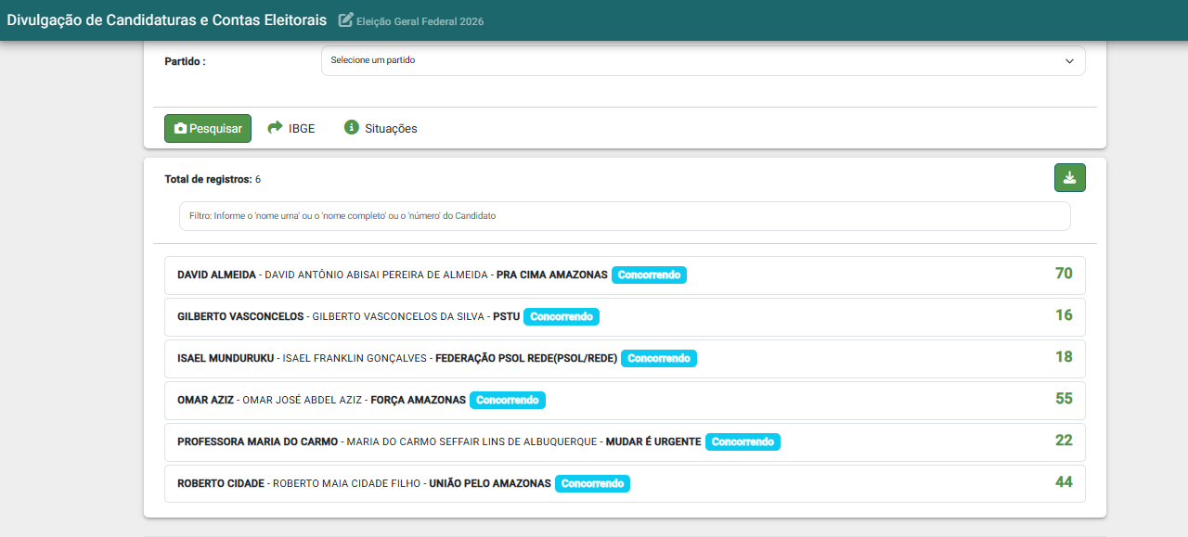Click the FORÇA AMAZONAS coalition name

419,401
